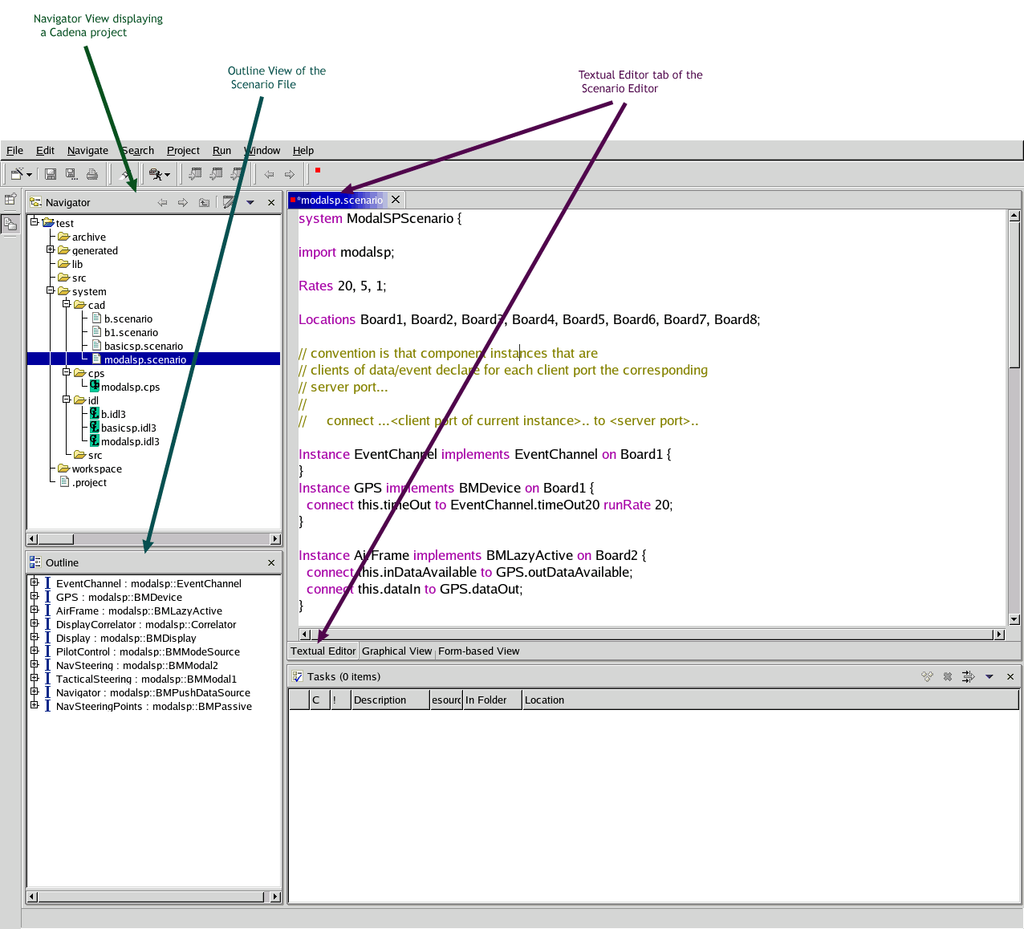1024x929 pixels.
Task: Open basicsp.scenario in the Navigator
Action: pos(143,346)
